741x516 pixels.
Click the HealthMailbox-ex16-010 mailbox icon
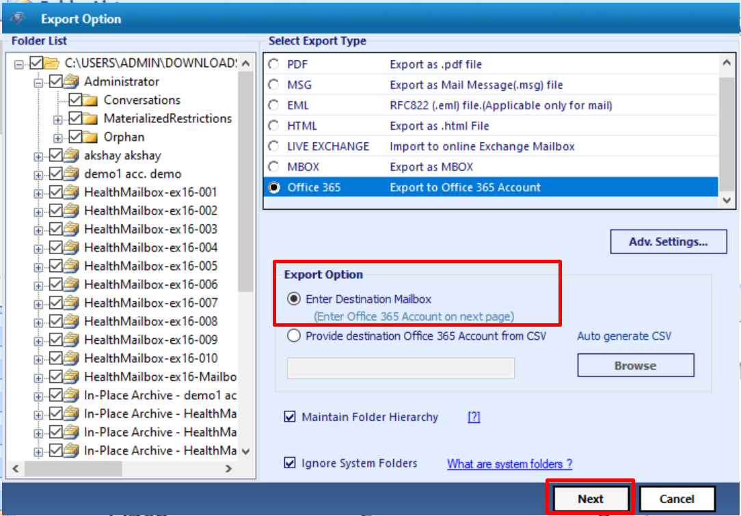coord(71,357)
